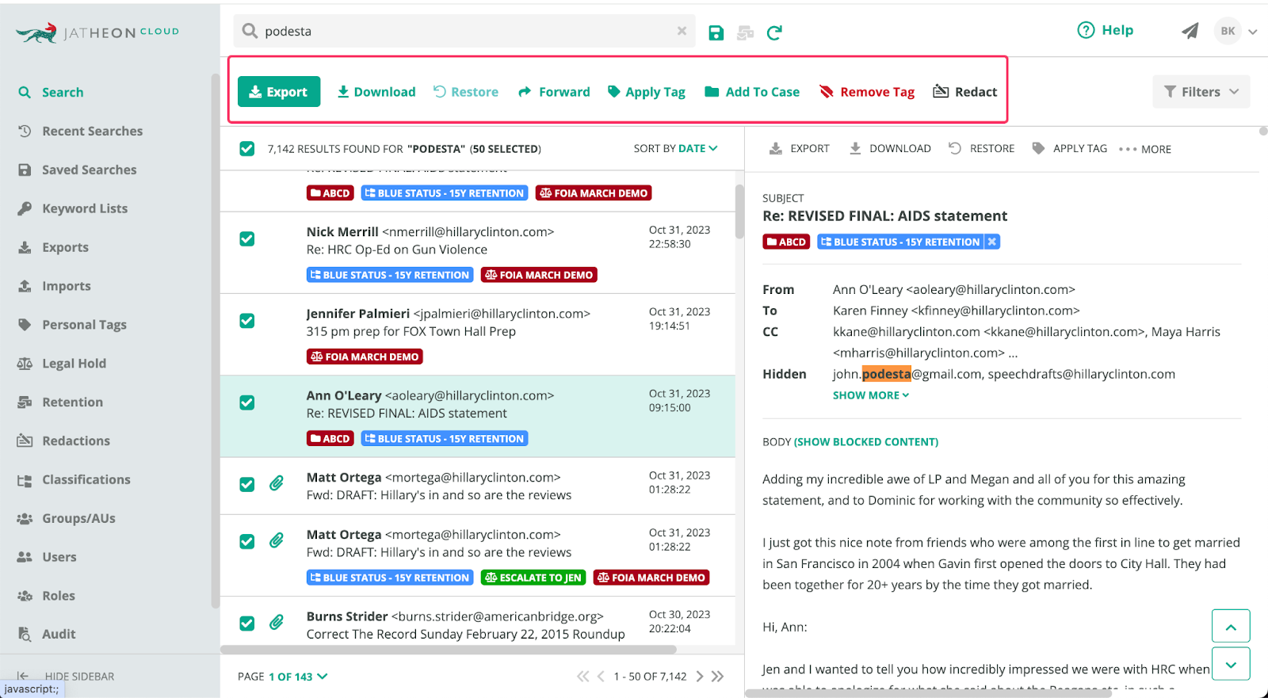Click the paper plane send icon
This screenshot has height=698, width=1268.
(x=1190, y=31)
